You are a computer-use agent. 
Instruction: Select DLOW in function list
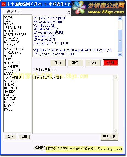pos(9,106)
